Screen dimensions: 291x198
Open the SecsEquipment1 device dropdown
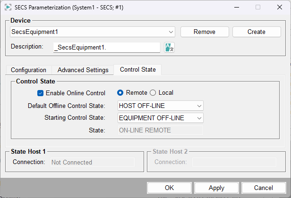[x=171, y=32]
